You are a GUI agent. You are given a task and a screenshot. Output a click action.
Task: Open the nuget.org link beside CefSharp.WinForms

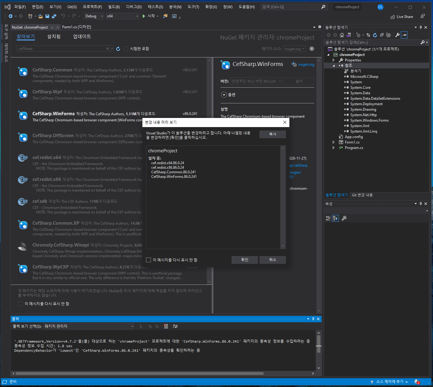306,64
